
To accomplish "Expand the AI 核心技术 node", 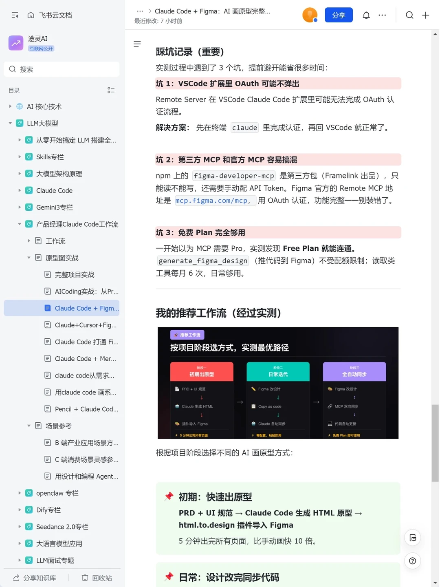I will [10, 106].
